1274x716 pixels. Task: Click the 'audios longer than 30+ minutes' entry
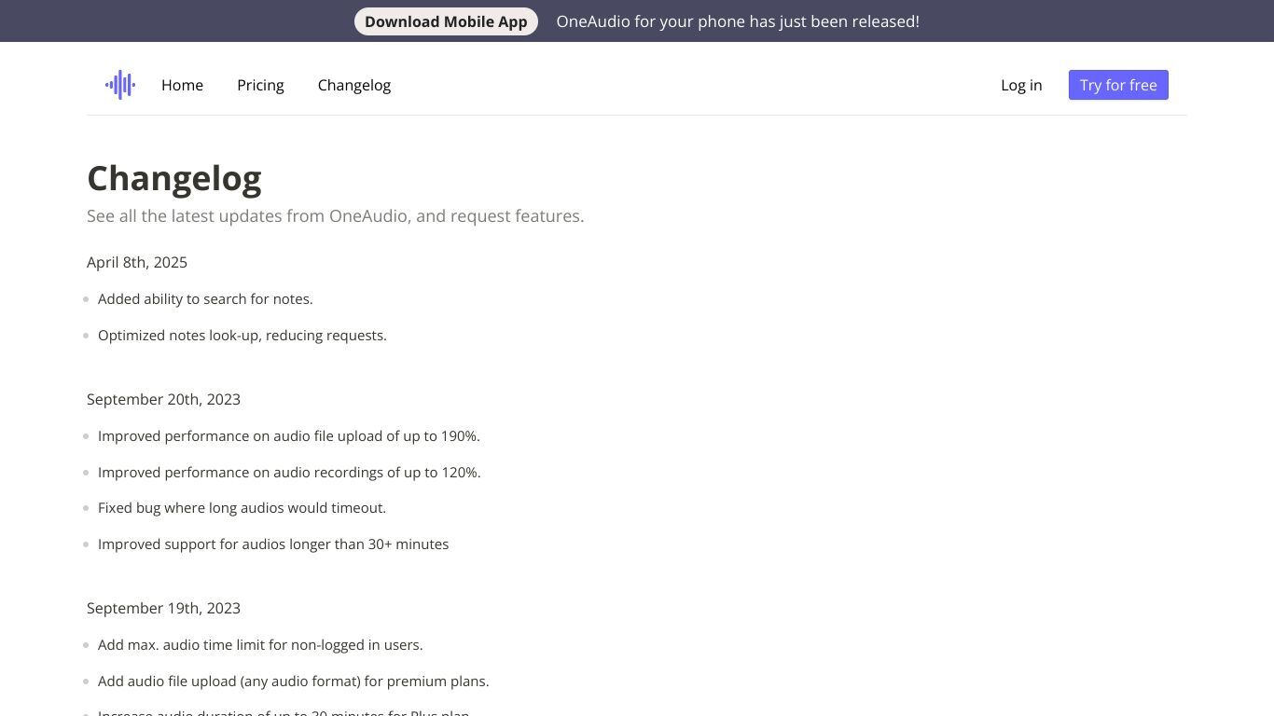[273, 544]
